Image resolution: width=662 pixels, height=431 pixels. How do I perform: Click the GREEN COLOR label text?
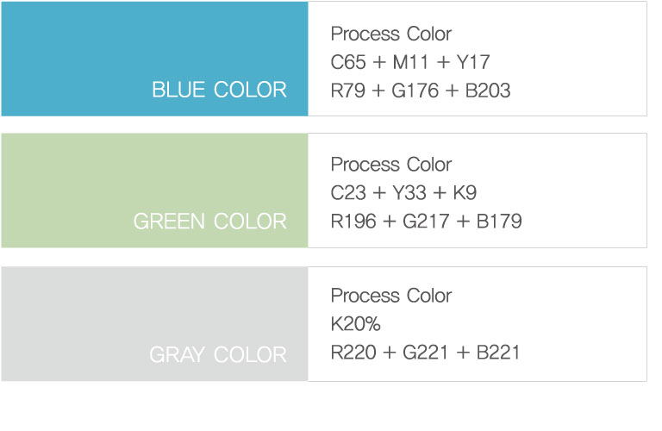[209, 222]
